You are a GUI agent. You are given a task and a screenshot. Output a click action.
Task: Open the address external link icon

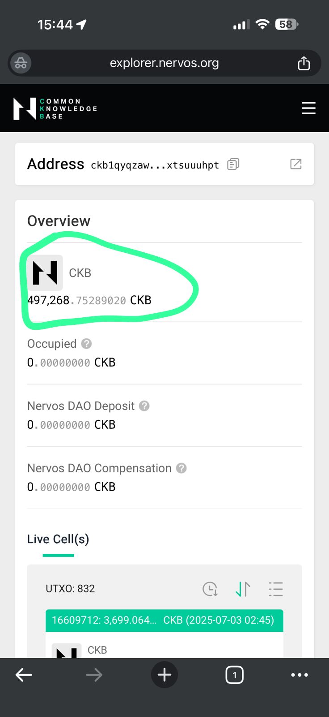tap(295, 164)
